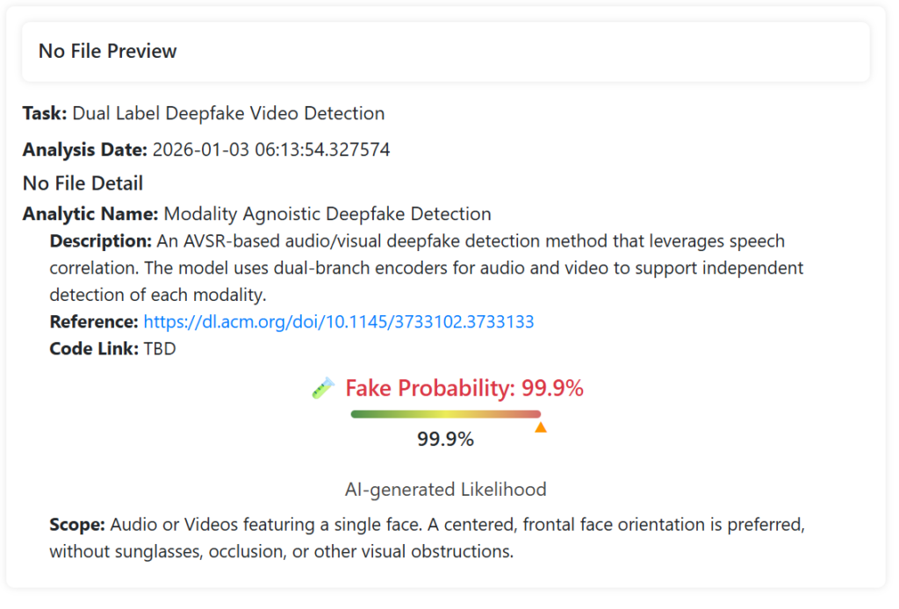The height and width of the screenshot is (609, 899).
Task: Click the No File Preview panel
Action: tap(446, 52)
